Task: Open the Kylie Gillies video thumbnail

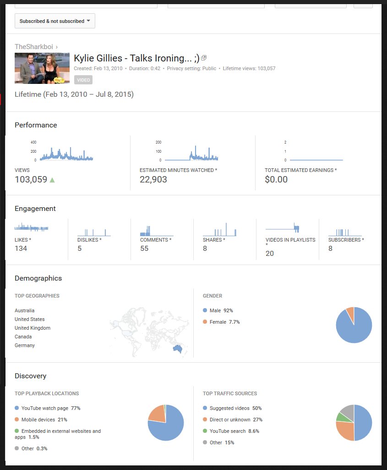Action: click(x=42, y=68)
